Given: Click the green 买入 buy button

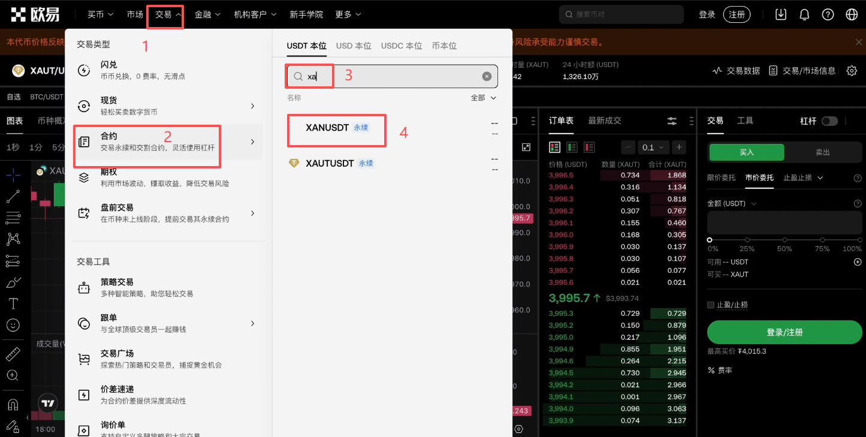Looking at the screenshot, I should [x=746, y=152].
